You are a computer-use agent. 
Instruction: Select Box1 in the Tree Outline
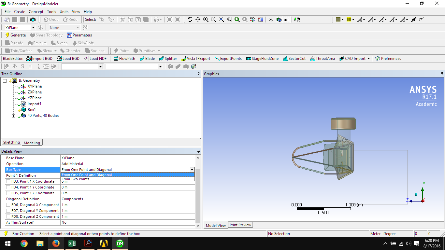[32, 110]
